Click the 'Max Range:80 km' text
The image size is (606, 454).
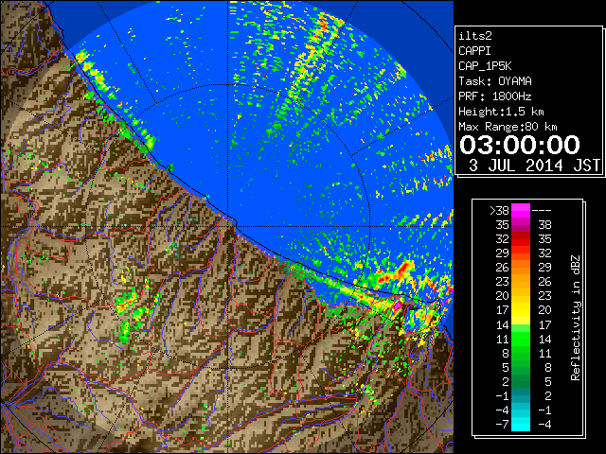(x=508, y=127)
